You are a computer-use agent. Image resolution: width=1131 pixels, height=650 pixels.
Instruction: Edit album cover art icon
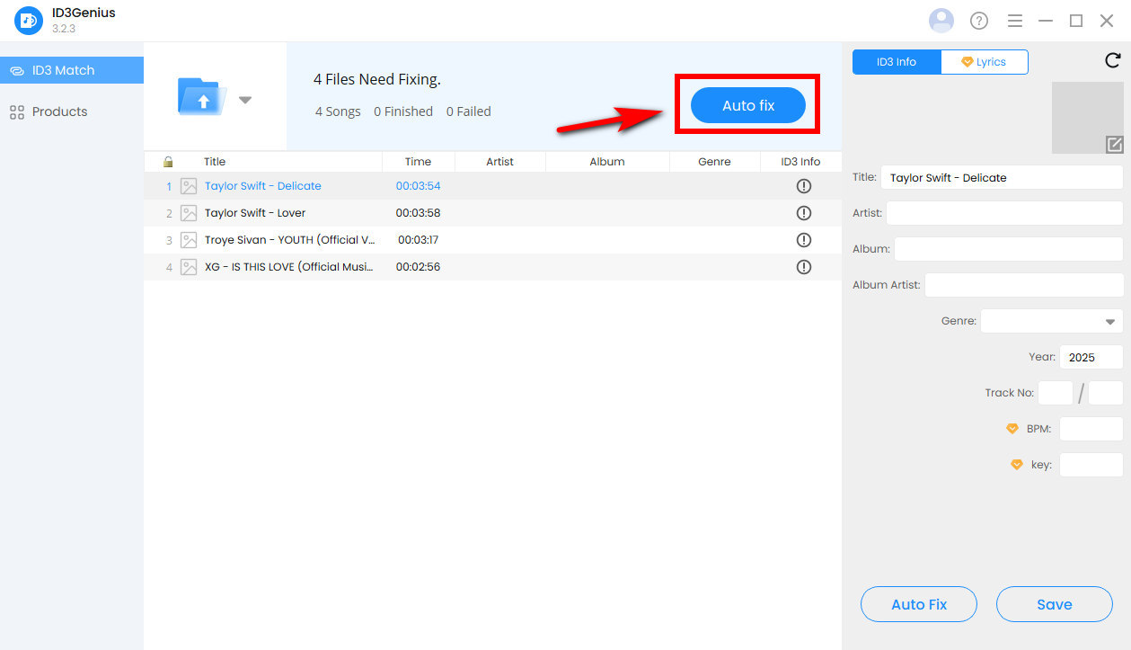(1114, 144)
